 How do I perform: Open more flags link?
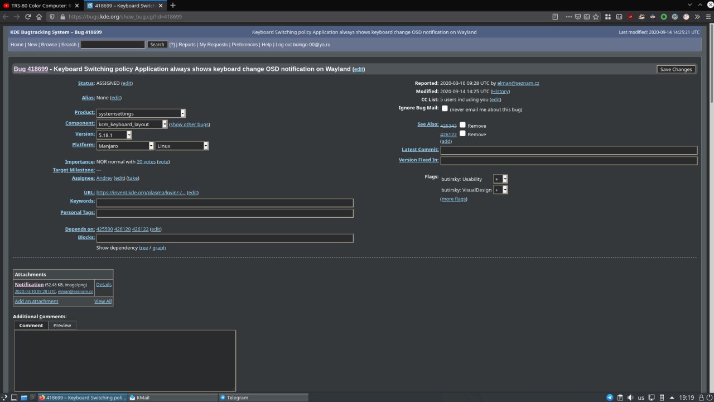pyautogui.click(x=454, y=199)
